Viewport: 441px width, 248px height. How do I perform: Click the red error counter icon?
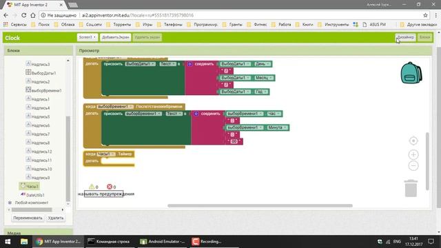[110, 187]
